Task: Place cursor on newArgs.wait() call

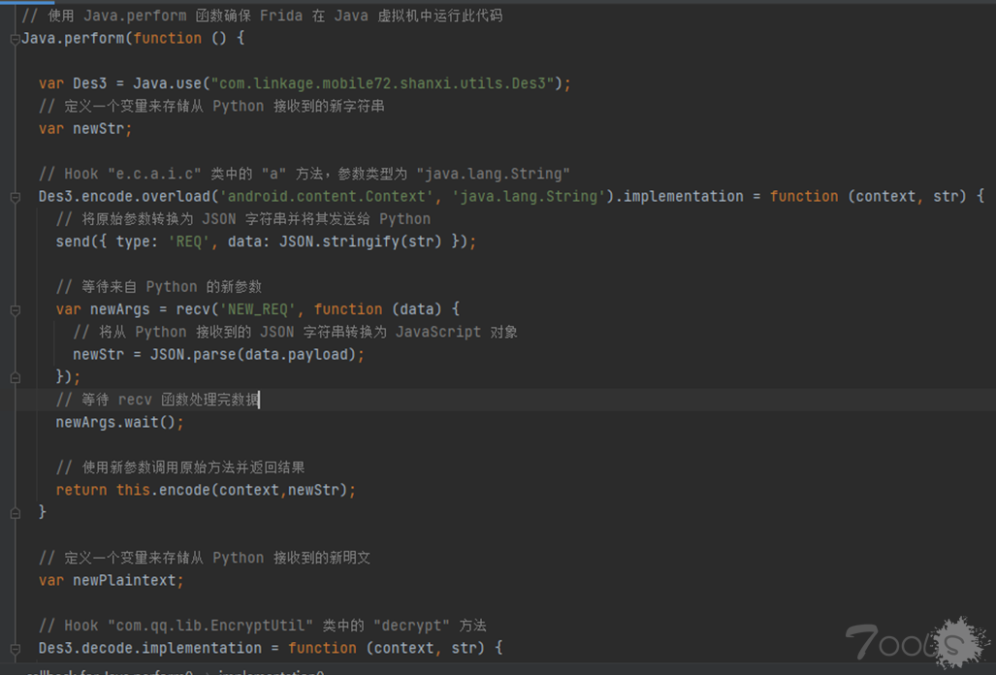Action: (119, 422)
